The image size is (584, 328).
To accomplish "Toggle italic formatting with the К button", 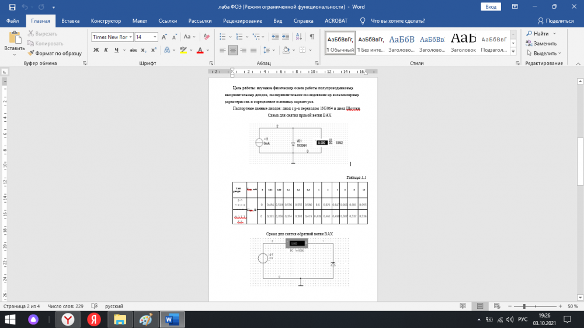I will pyautogui.click(x=106, y=50).
